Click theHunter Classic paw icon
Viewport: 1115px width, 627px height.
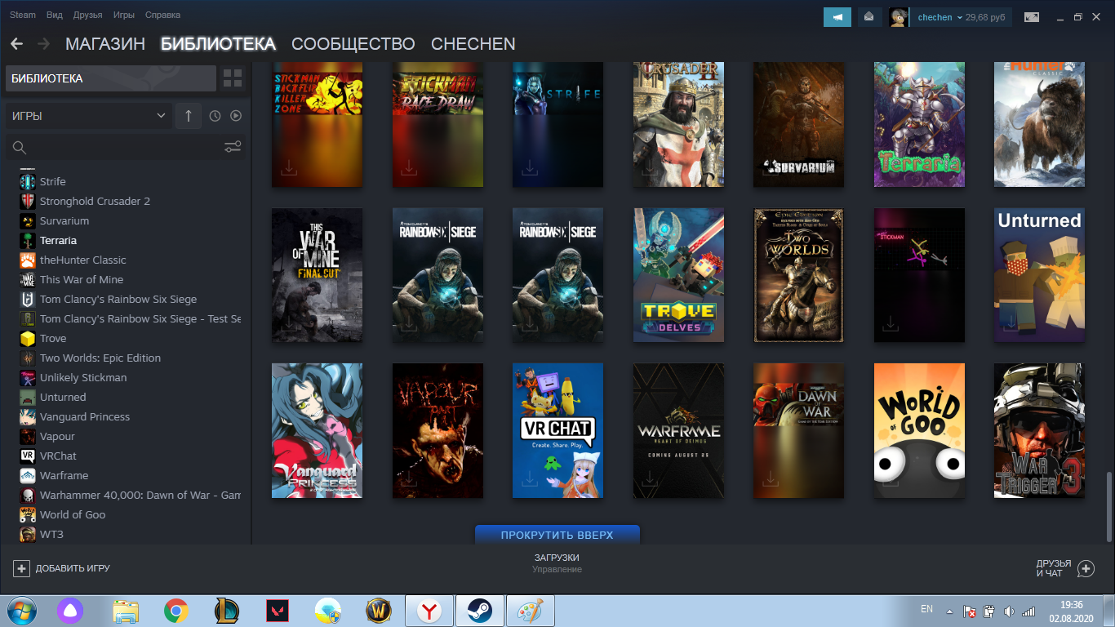click(28, 260)
